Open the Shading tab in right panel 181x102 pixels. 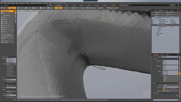click(x=161, y=10)
